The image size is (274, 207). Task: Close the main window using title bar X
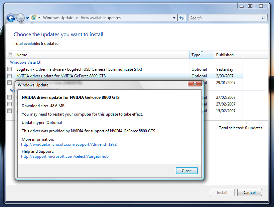(x=261, y=6)
